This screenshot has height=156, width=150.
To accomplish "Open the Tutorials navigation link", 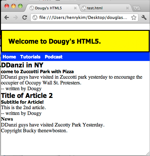I will point(30,57).
